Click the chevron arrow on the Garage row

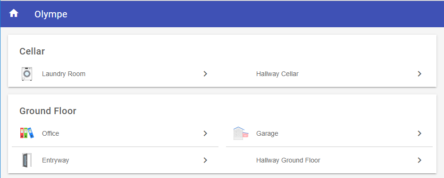coord(419,133)
